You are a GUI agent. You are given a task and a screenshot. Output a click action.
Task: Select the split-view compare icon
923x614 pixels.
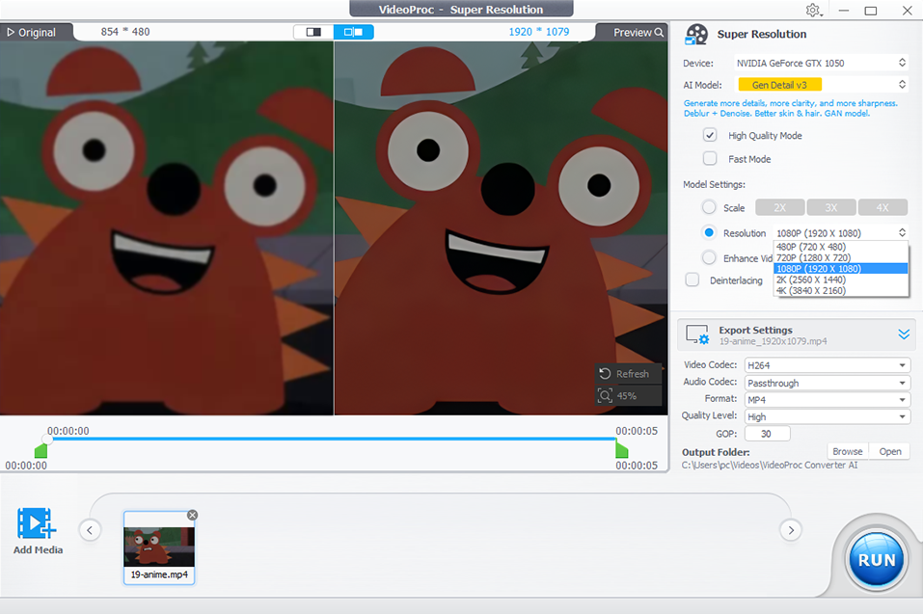click(353, 32)
